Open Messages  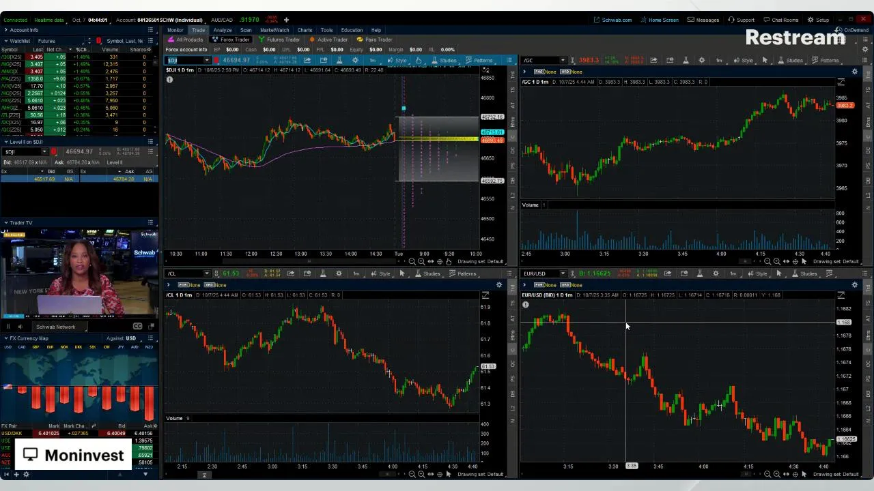703,20
